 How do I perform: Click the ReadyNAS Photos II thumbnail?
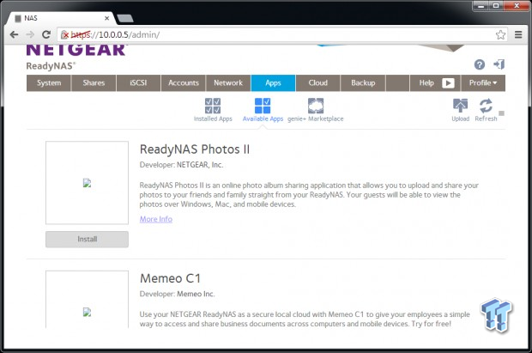click(87, 183)
